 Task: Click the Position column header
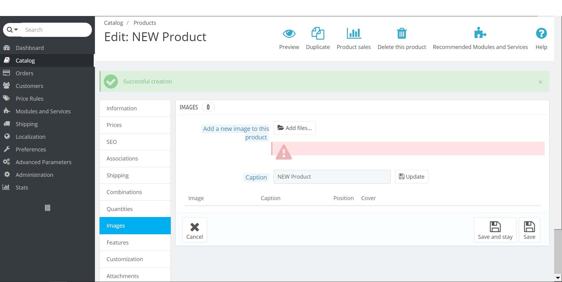coord(343,198)
